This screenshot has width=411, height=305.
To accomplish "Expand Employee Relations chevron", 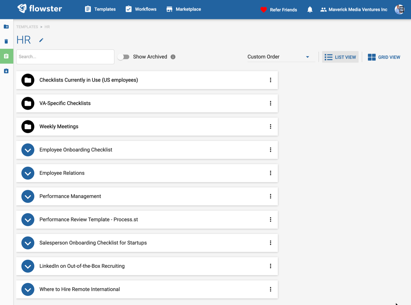I will 28,173.
